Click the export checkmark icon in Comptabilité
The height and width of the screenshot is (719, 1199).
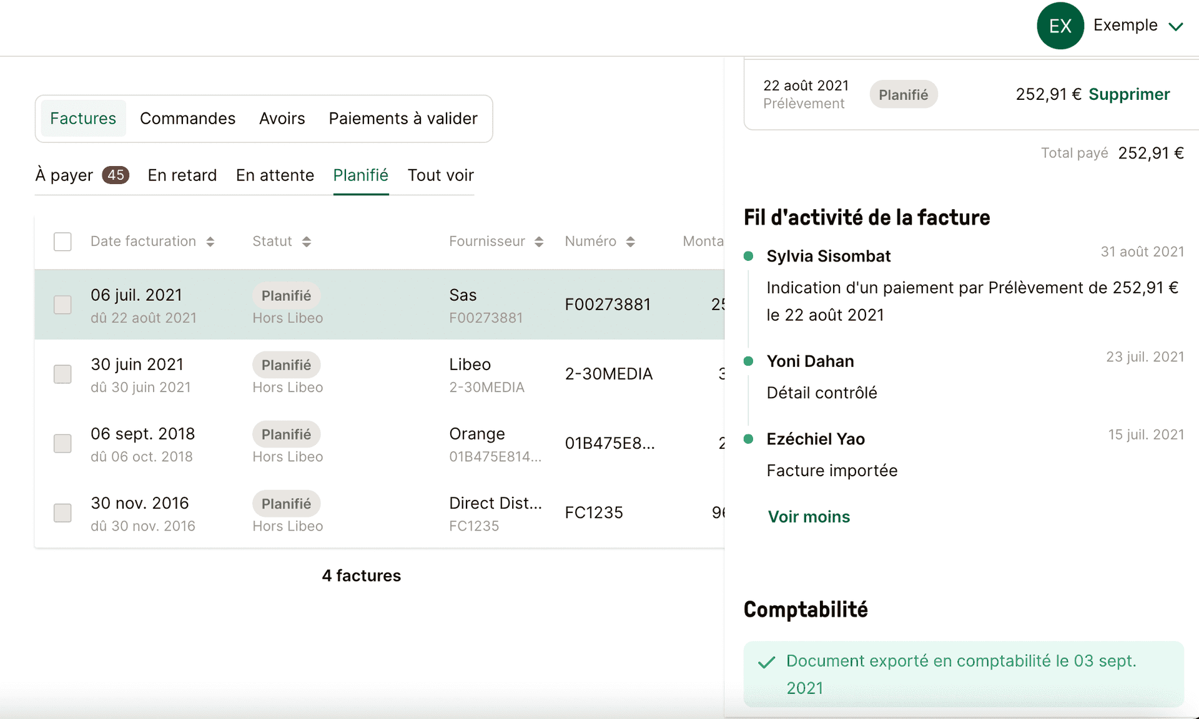click(x=766, y=662)
